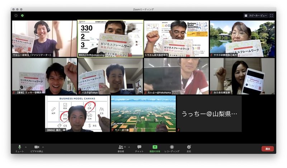
Task: Select the みえ@兵庫宝塚 video tile
Action: [x=242, y=76]
